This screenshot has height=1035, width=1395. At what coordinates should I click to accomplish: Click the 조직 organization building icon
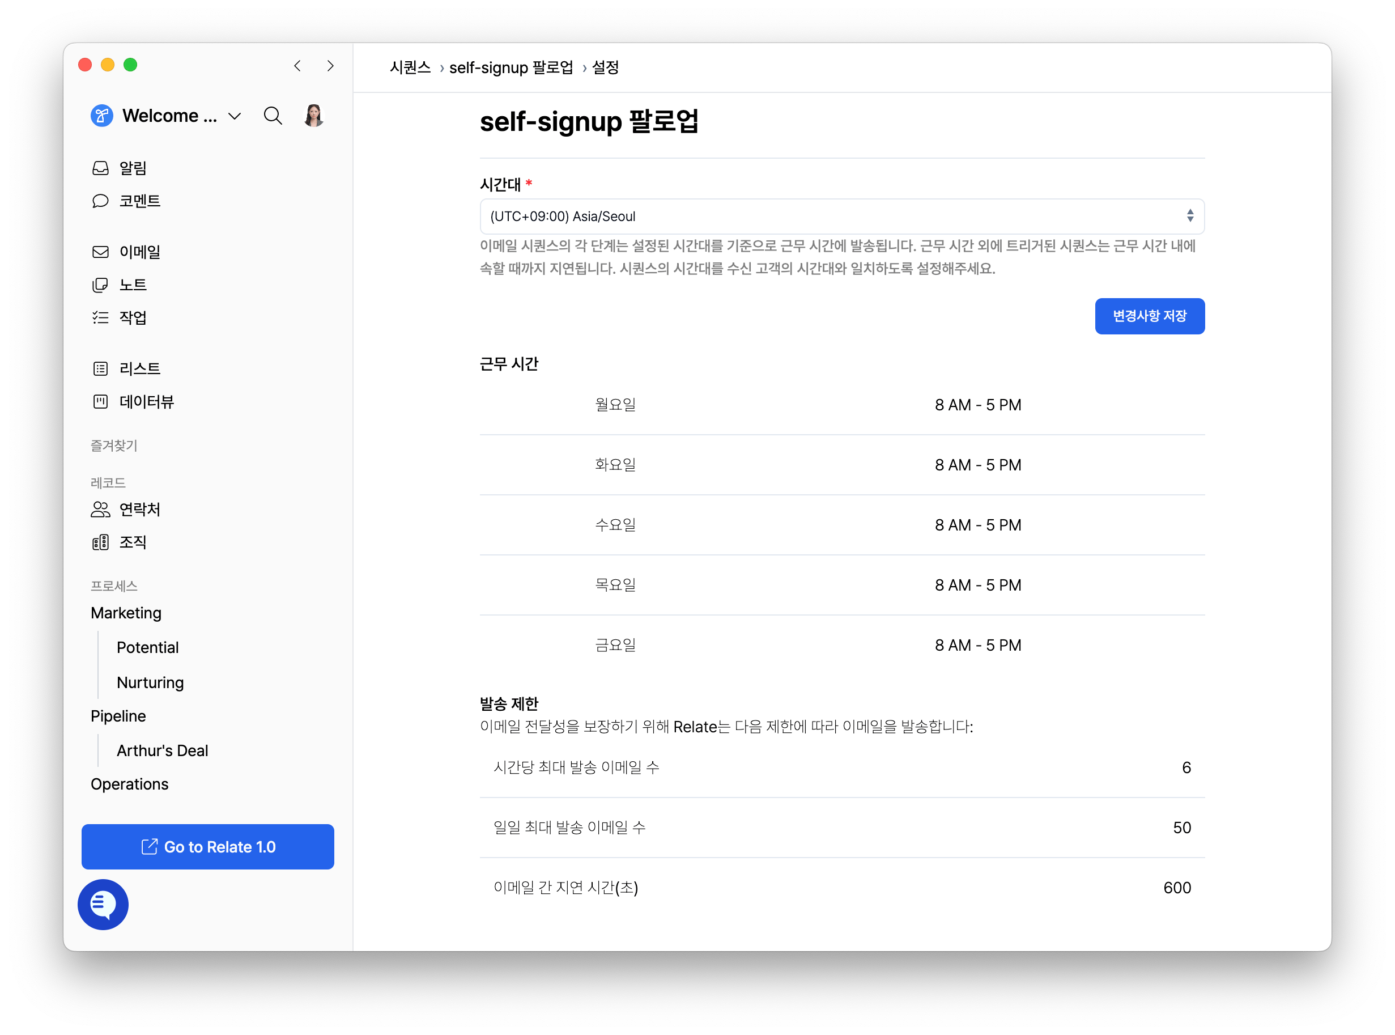pyautogui.click(x=100, y=542)
